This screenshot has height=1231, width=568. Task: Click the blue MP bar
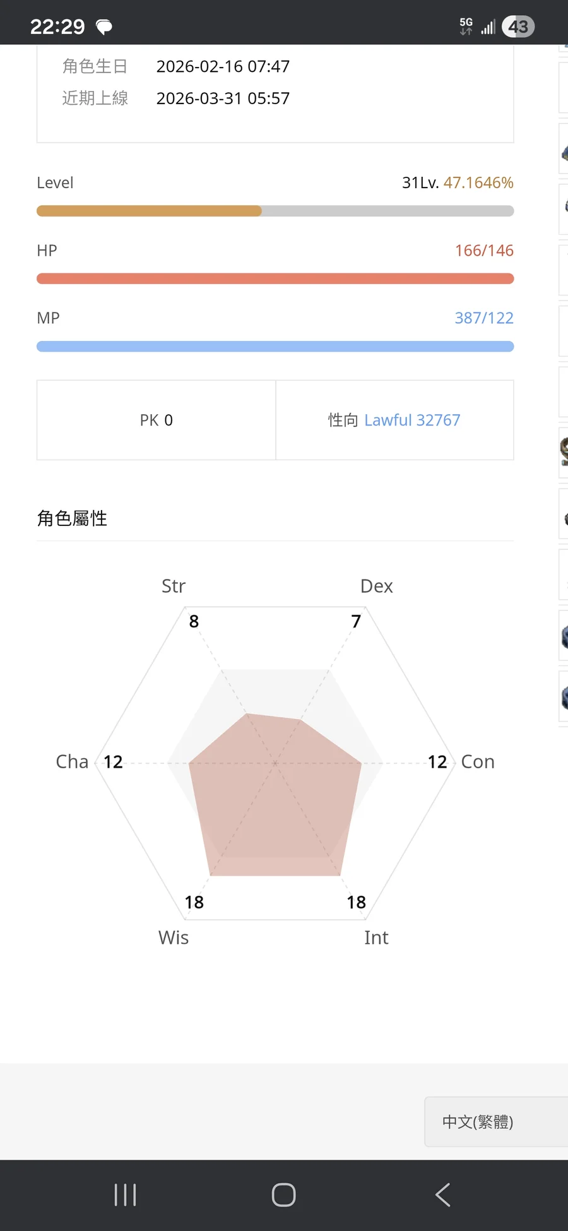275,346
